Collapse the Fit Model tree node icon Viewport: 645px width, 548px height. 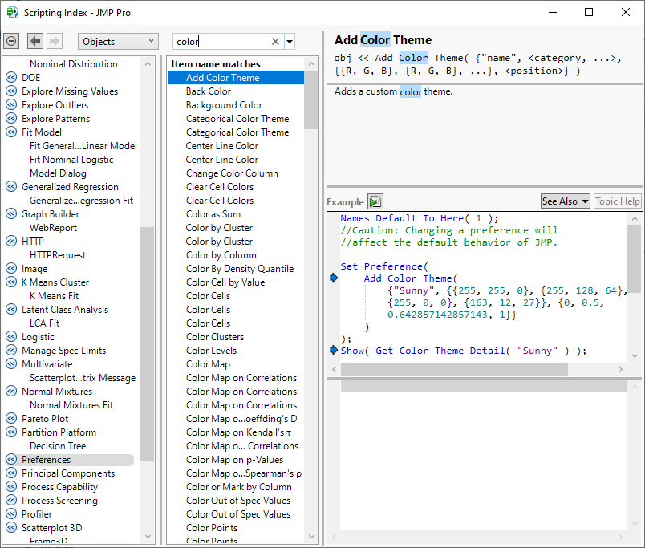point(11,132)
